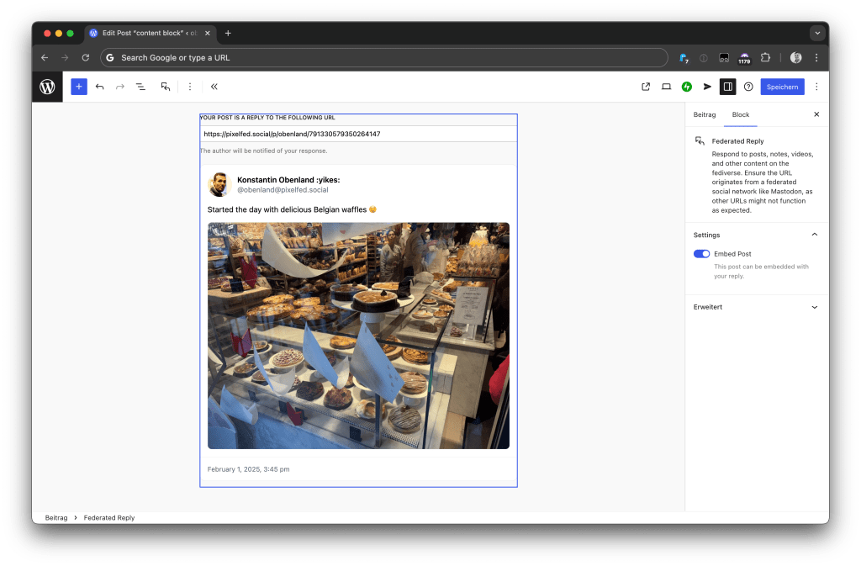Click the Speichern button
861x566 pixels.
782,86
